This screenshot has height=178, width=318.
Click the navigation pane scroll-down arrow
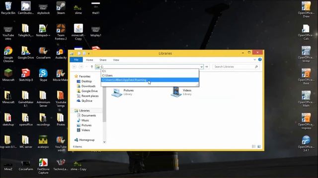point(104,142)
